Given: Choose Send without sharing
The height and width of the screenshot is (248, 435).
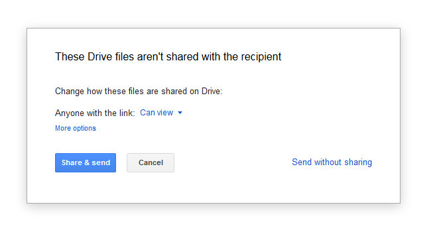Looking at the screenshot, I should pos(332,162).
